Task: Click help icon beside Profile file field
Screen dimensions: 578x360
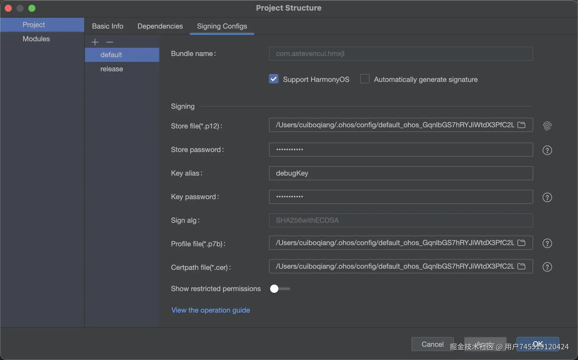Action: [x=547, y=243]
